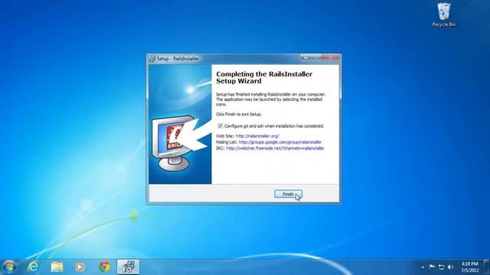Open Windows Explorer folder icon in taskbar

pos(57,267)
